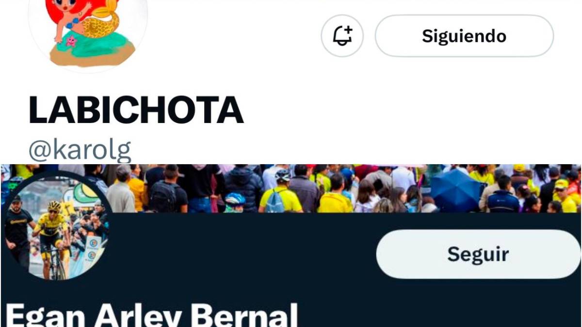Viewport: 582px width, 327px height.
Task: Click the Seguir button
Action: click(478, 254)
